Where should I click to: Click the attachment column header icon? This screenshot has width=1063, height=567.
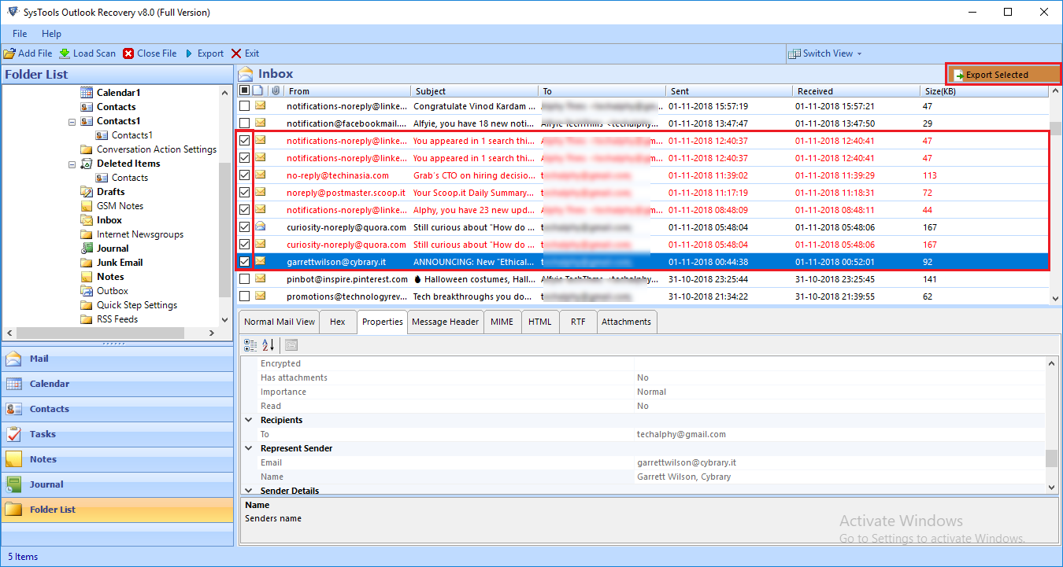pyautogui.click(x=276, y=90)
